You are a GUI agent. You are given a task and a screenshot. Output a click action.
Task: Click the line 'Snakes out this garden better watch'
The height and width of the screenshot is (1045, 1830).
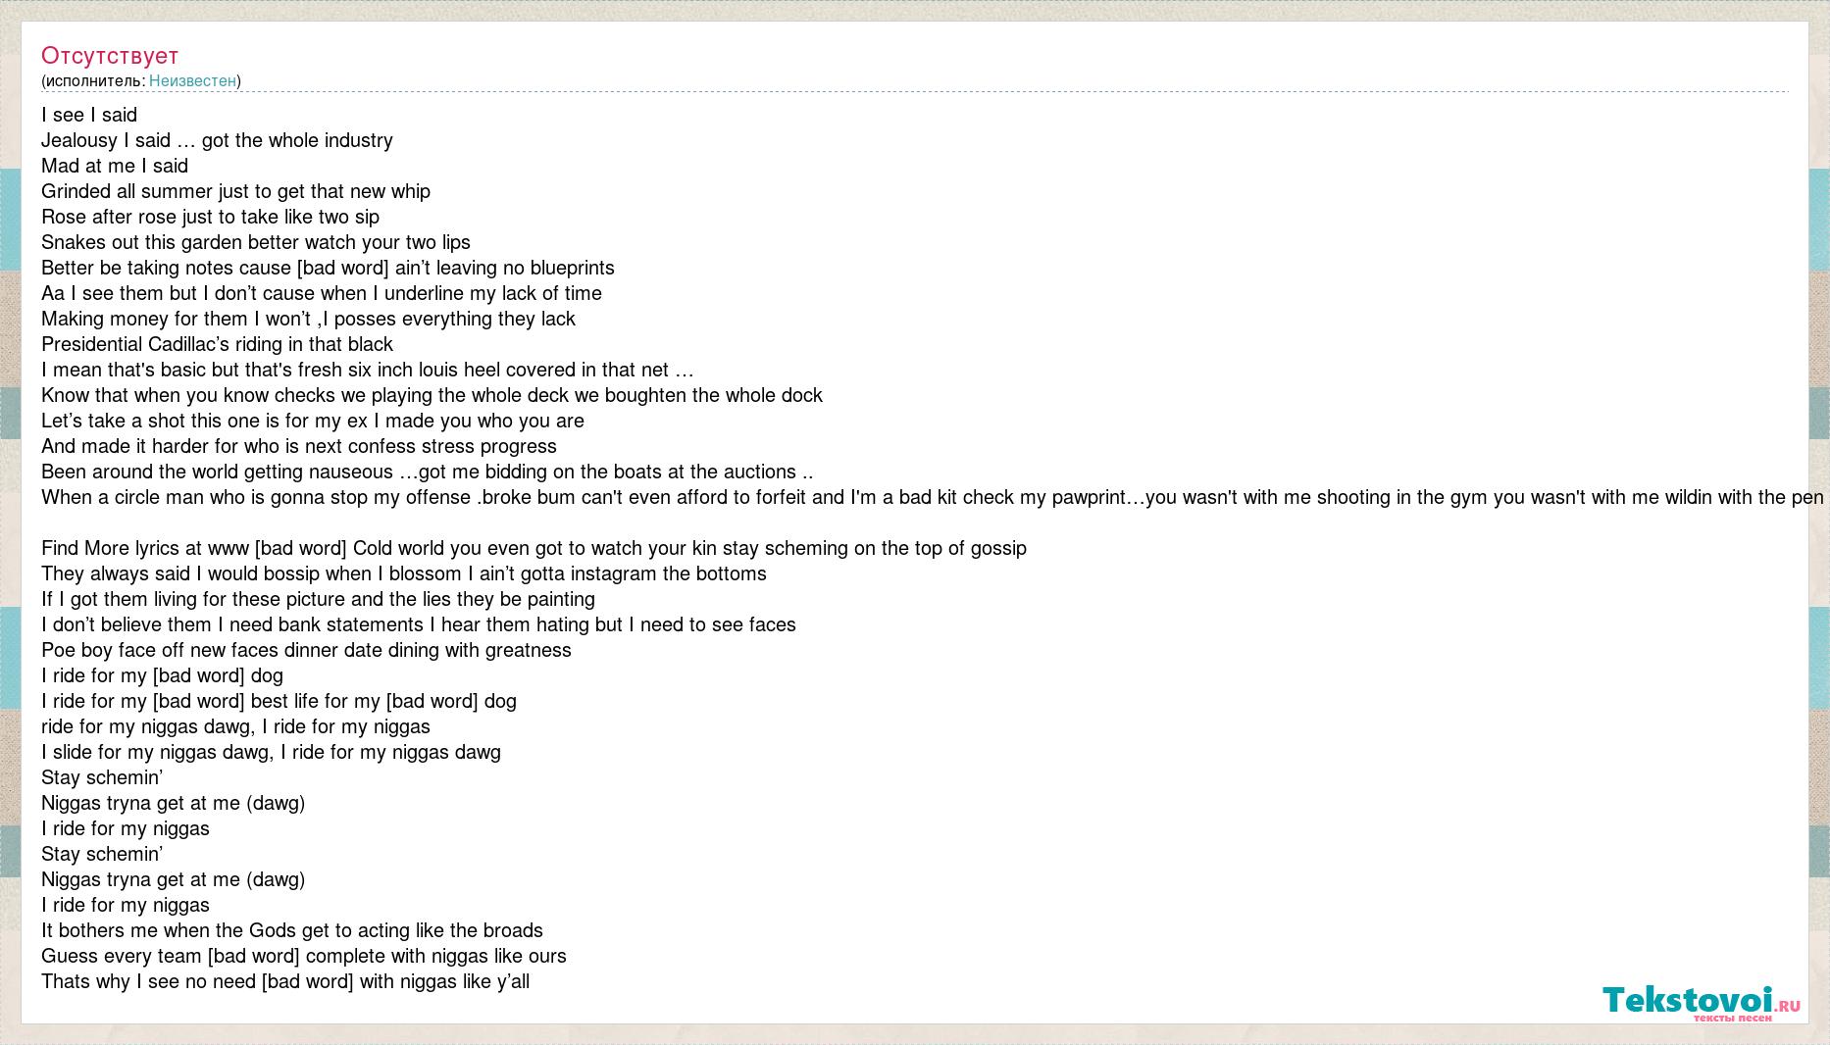256,242
